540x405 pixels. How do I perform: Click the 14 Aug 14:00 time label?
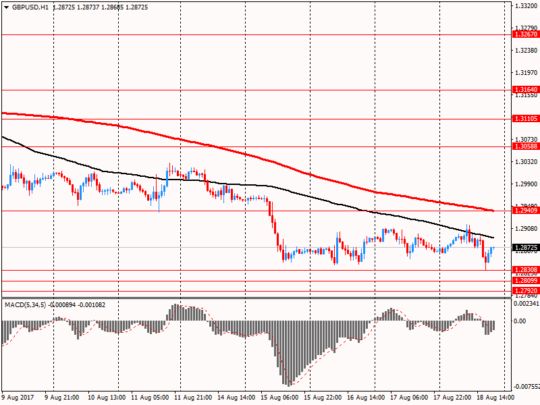point(236,398)
